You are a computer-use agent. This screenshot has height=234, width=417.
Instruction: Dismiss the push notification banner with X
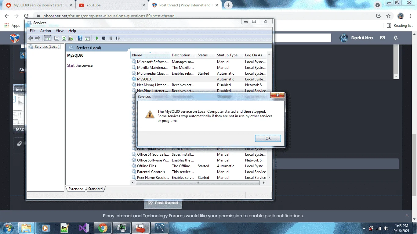point(407,215)
